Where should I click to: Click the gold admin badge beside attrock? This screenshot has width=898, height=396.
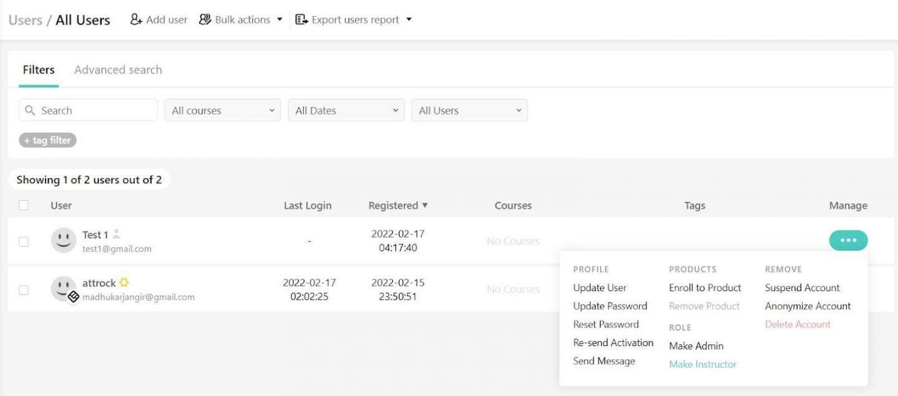(124, 283)
